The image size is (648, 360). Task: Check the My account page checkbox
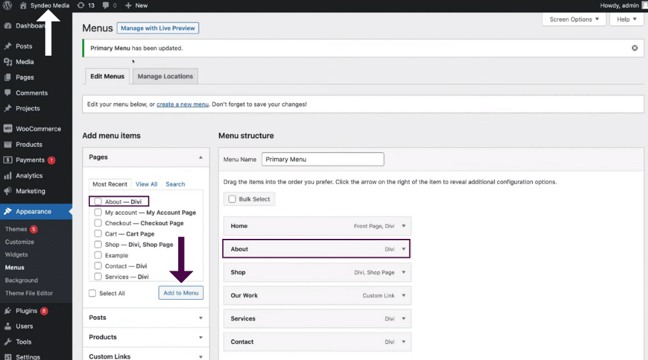coord(98,212)
